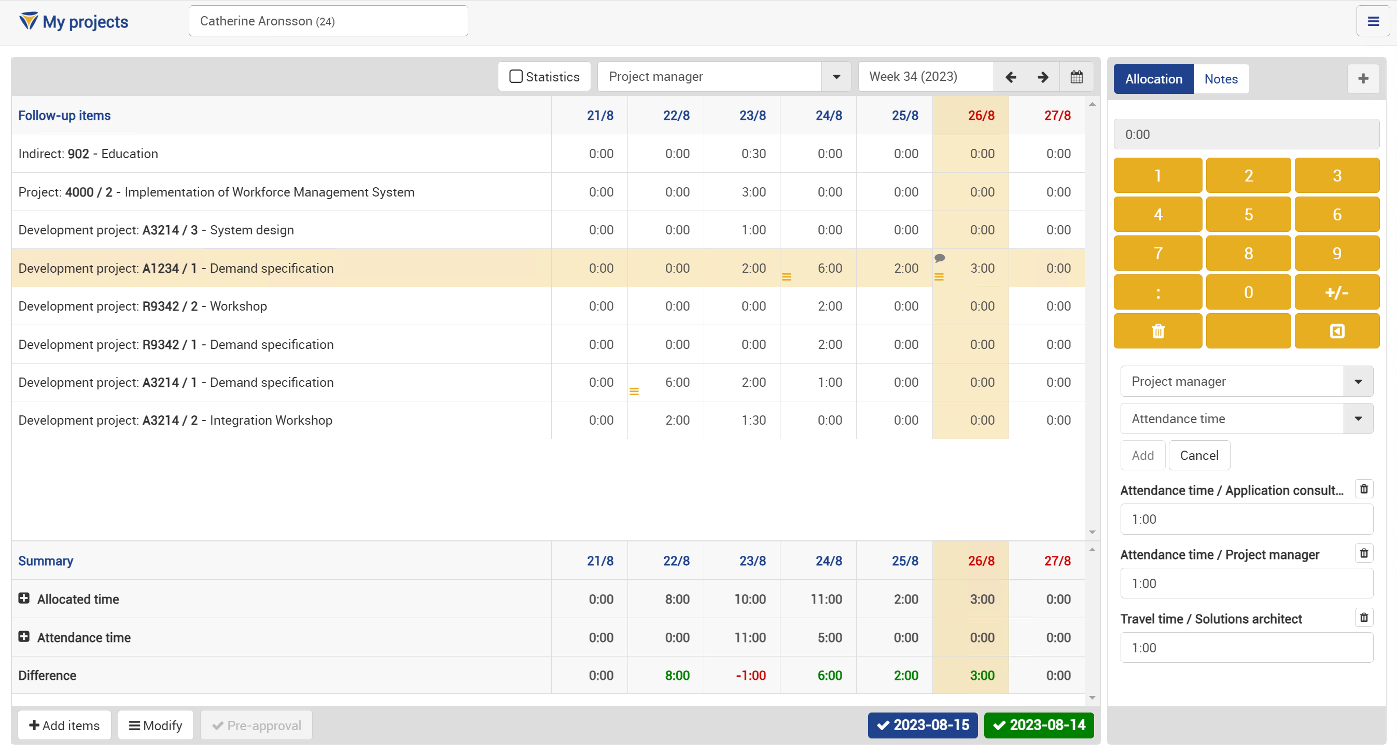Click the plus button in Allocation panel
This screenshot has width=1397, height=754.
1363,79
